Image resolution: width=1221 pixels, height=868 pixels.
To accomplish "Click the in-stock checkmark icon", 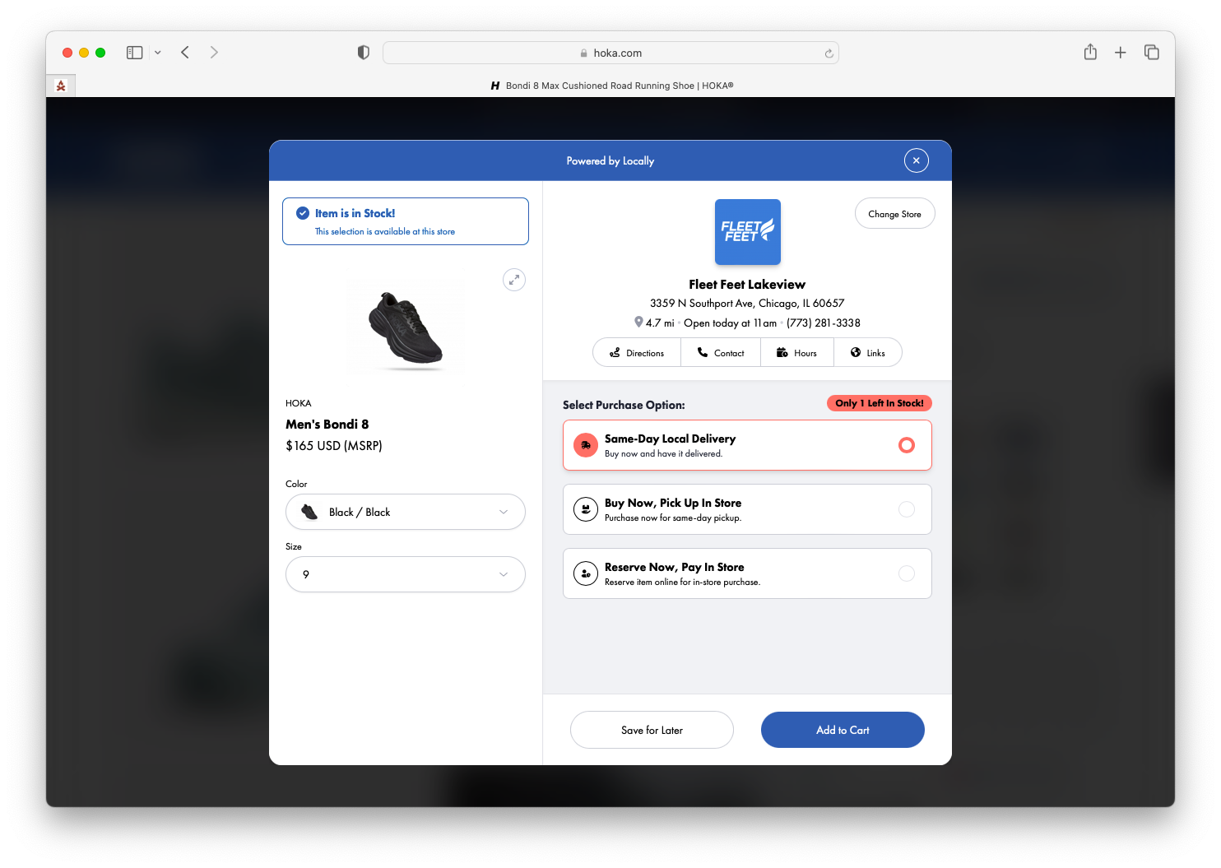I will (x=303, y=213).
